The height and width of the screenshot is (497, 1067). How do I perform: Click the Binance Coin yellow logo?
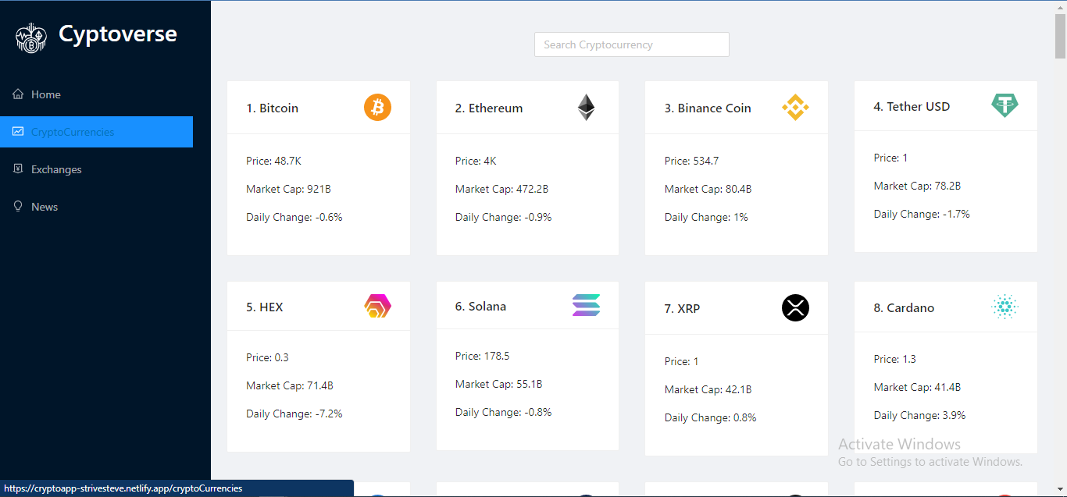point(795,107)
